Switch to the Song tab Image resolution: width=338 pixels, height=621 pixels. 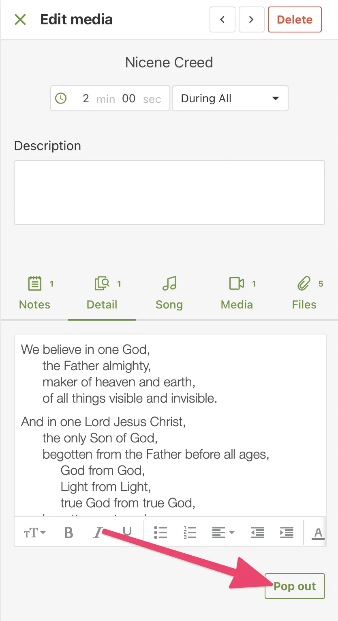click(x=169, y=293)
